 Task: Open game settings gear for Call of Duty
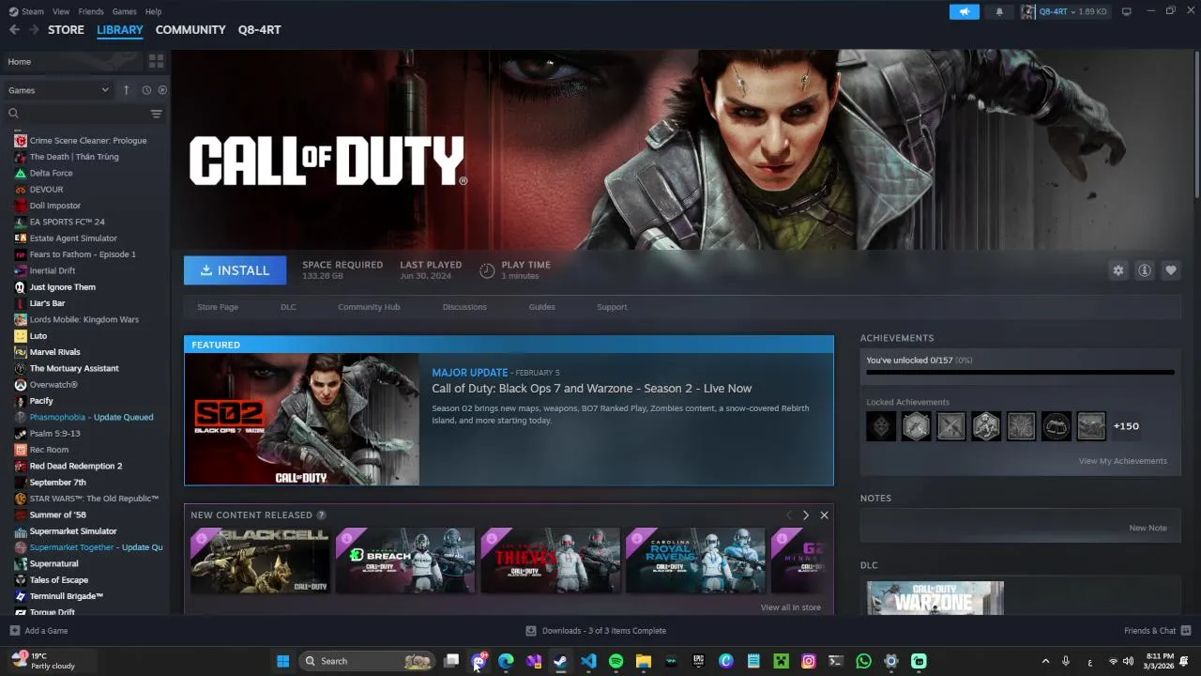tap(1118, 270)
